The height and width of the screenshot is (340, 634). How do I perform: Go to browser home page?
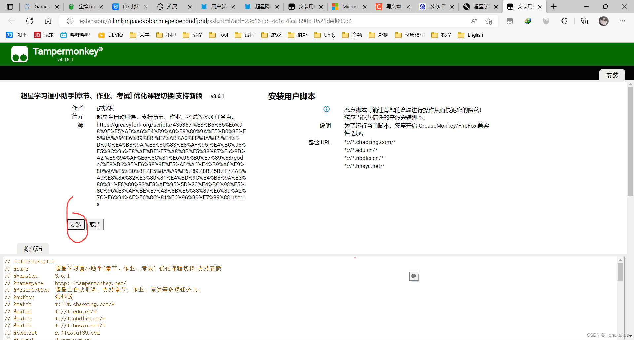pyautogui.click(x=48, y=21)
